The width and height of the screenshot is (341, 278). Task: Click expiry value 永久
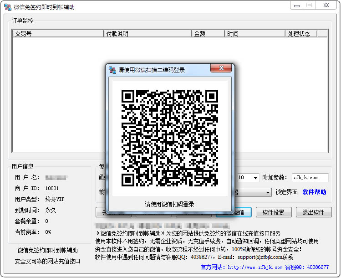tap(51, 210)
